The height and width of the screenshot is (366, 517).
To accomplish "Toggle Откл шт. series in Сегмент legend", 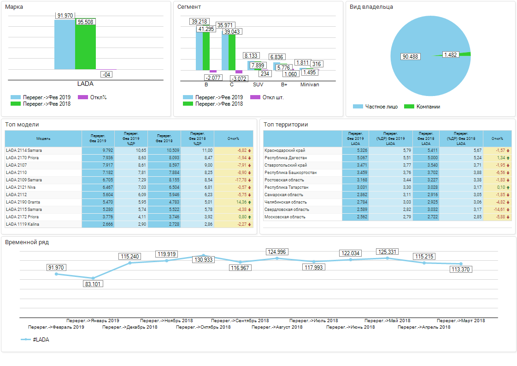I will (x=255, y=97).
